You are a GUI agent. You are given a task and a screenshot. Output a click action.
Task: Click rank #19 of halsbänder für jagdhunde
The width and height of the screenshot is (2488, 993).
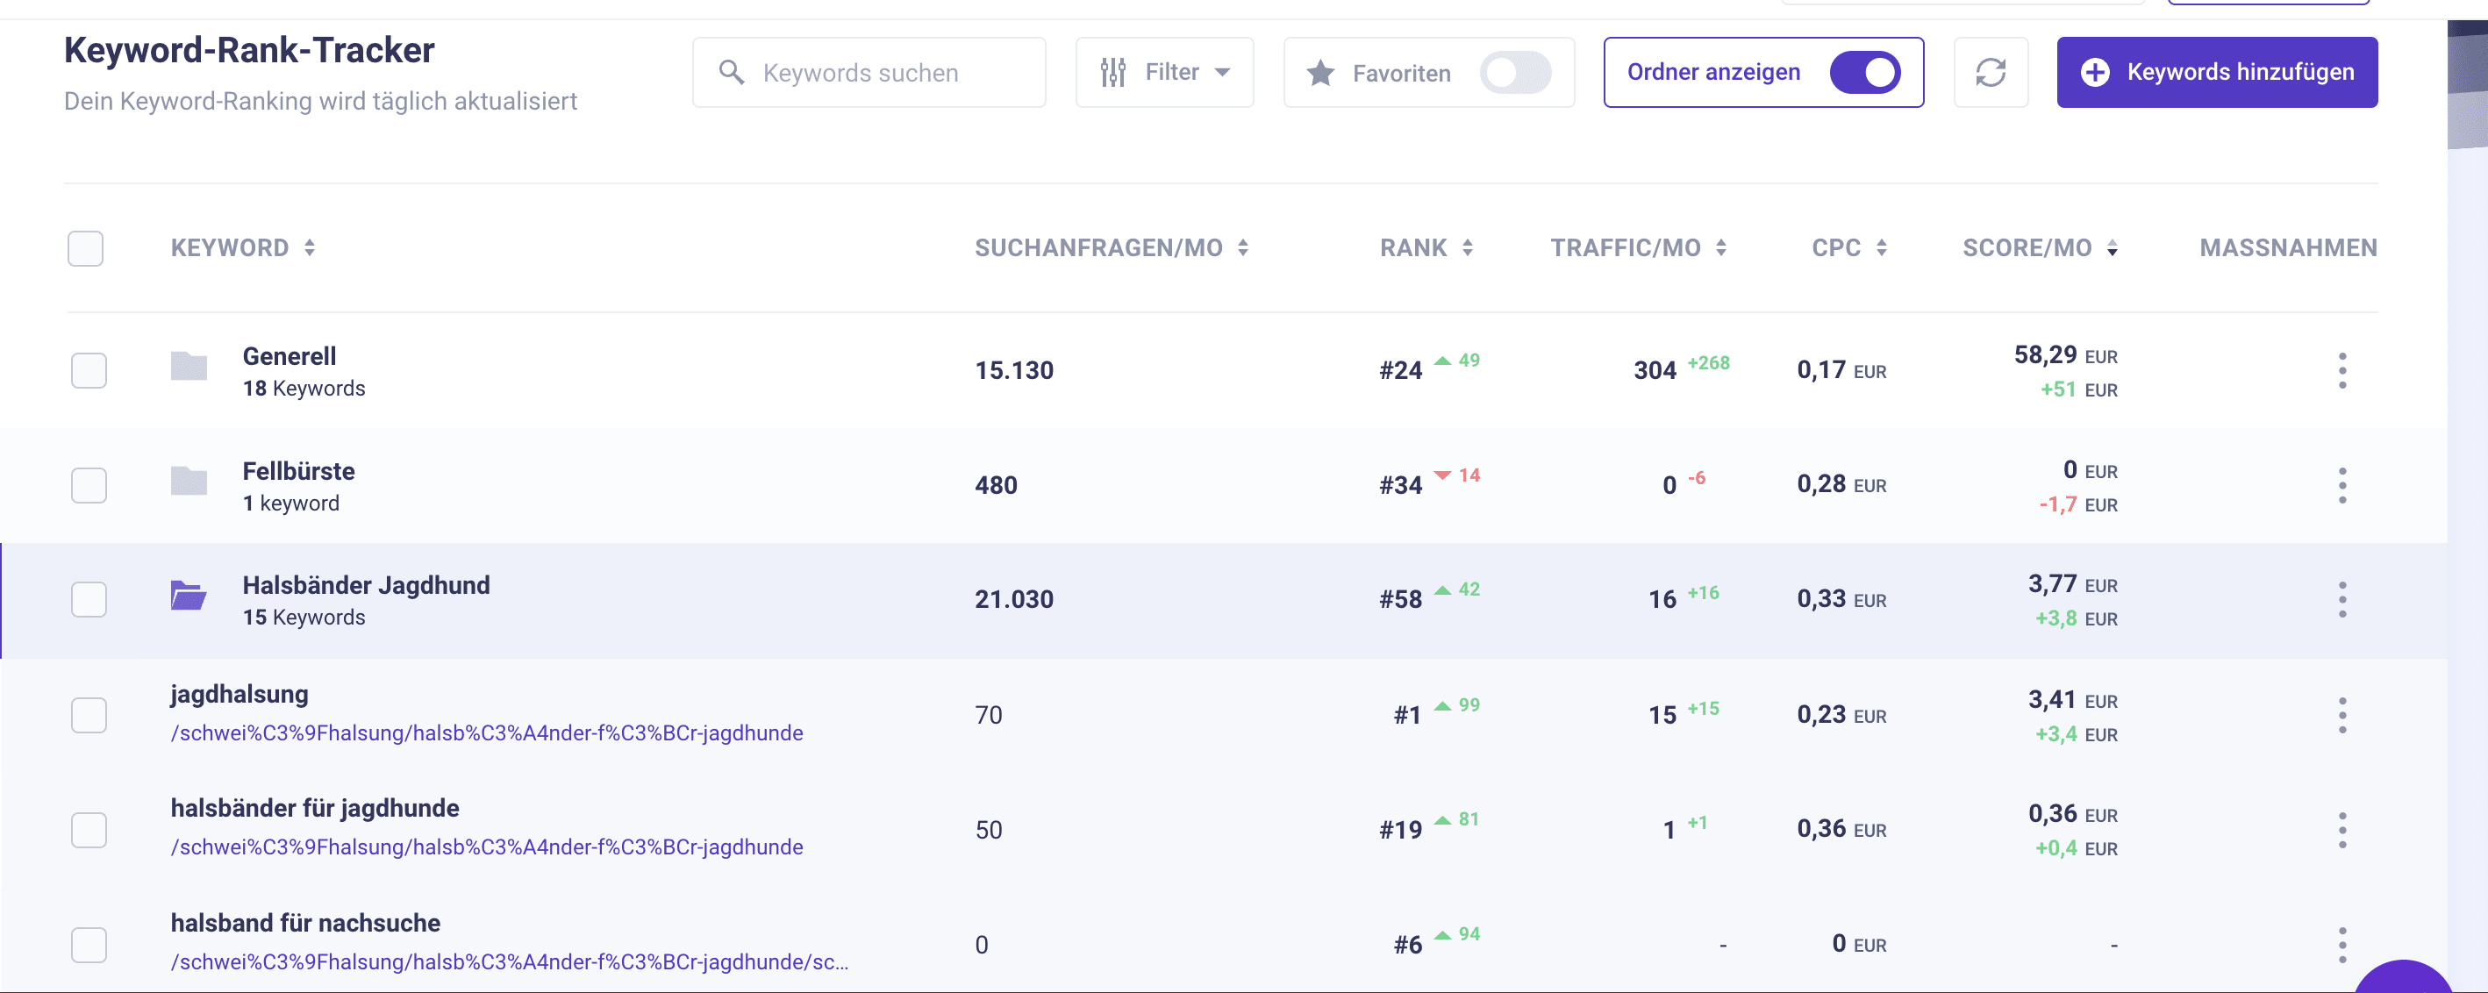1400,831
